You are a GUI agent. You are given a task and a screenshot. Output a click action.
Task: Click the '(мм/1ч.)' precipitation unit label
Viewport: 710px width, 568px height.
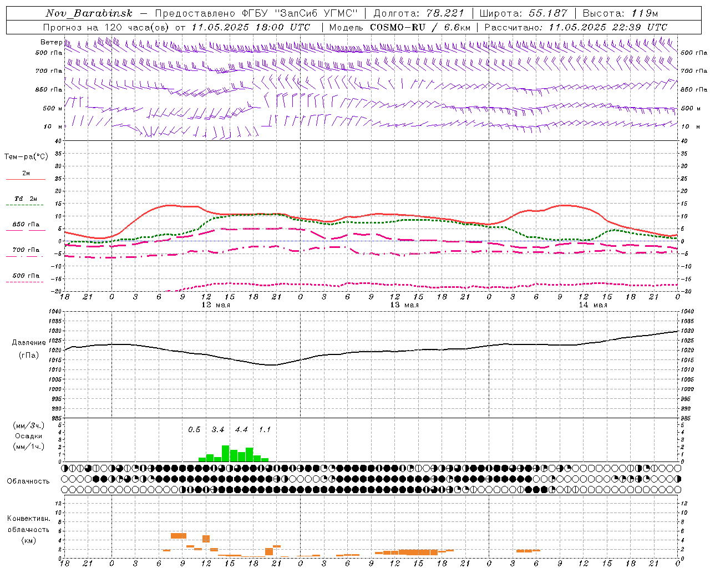[x=29, y=447]
